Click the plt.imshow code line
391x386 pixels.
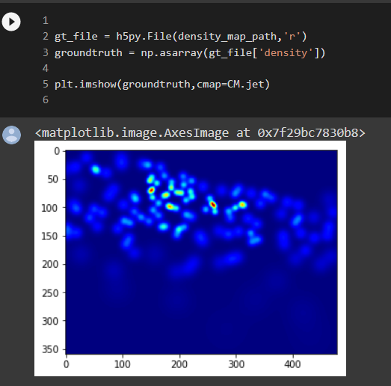(x=162, y=85)
